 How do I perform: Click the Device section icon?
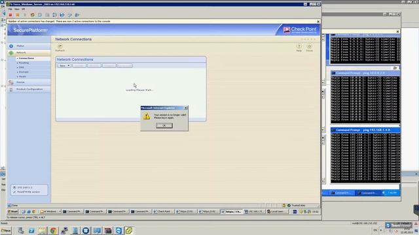click(11, 83)
